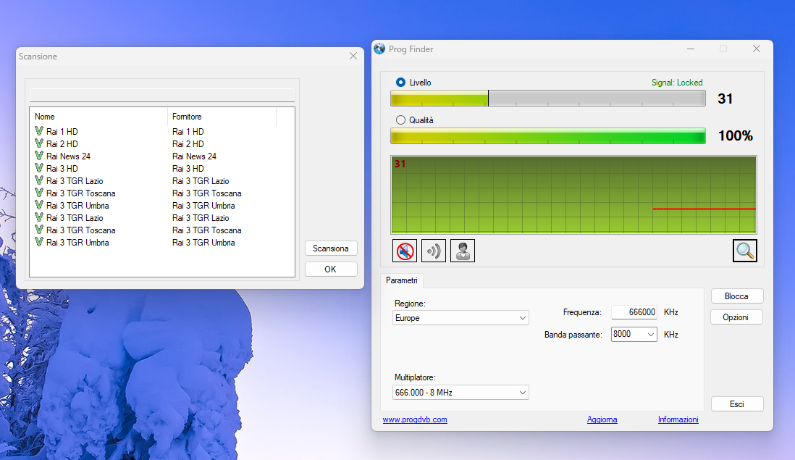Select the first Rai 3 TGR Lazio row
795x460 pixels.
[x=162, y=181]
